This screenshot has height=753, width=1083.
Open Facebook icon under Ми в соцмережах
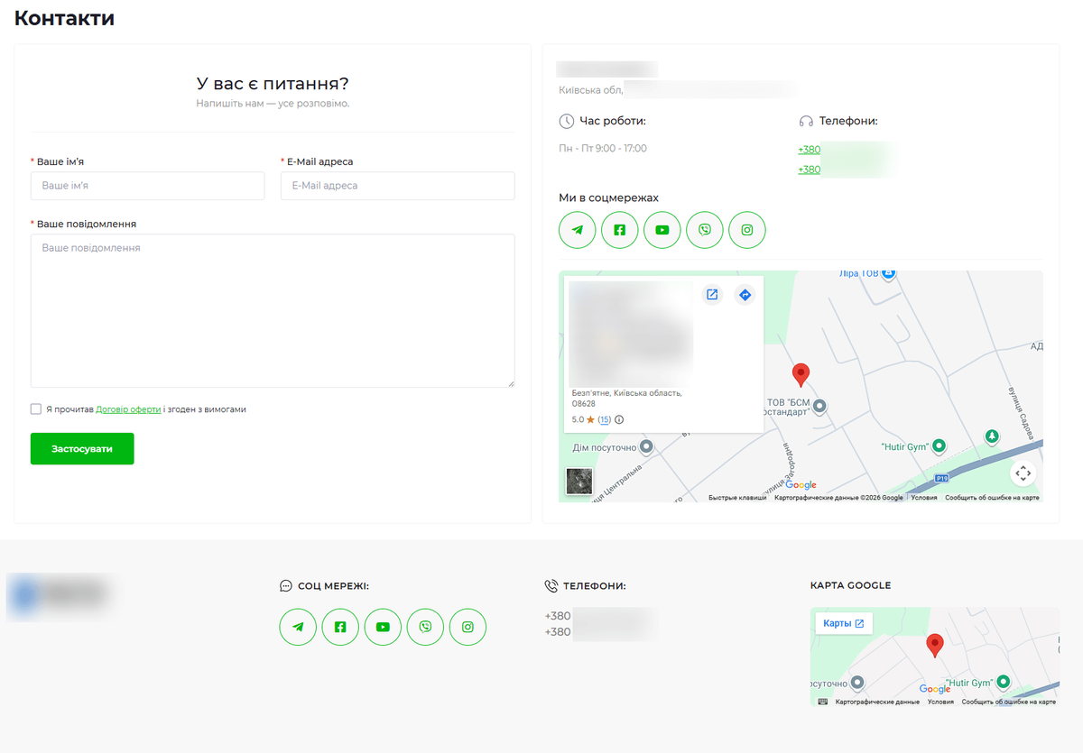pyautogui.click(x=620, y=230)
